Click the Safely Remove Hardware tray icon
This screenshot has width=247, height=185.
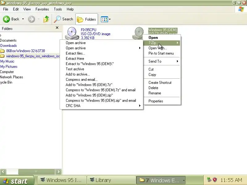(x=209, y=180)
